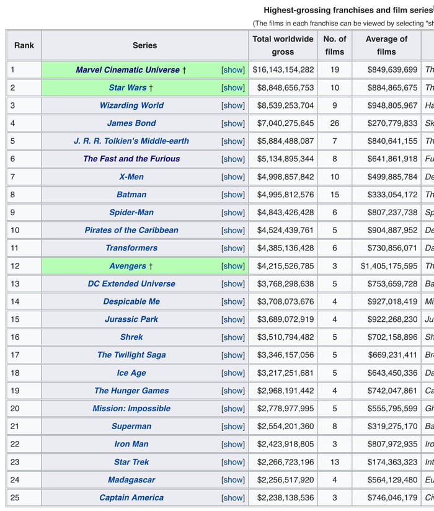Image resolution: width=434 pixels, height=511 pixels.
Task: Open The Twilight Saga link
Action: [131, 355]
